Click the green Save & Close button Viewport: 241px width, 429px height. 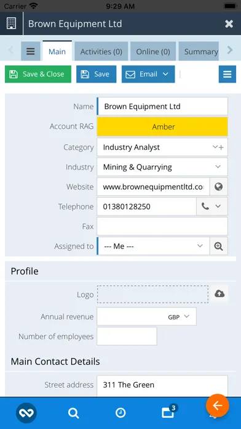[x=38, y=74]
